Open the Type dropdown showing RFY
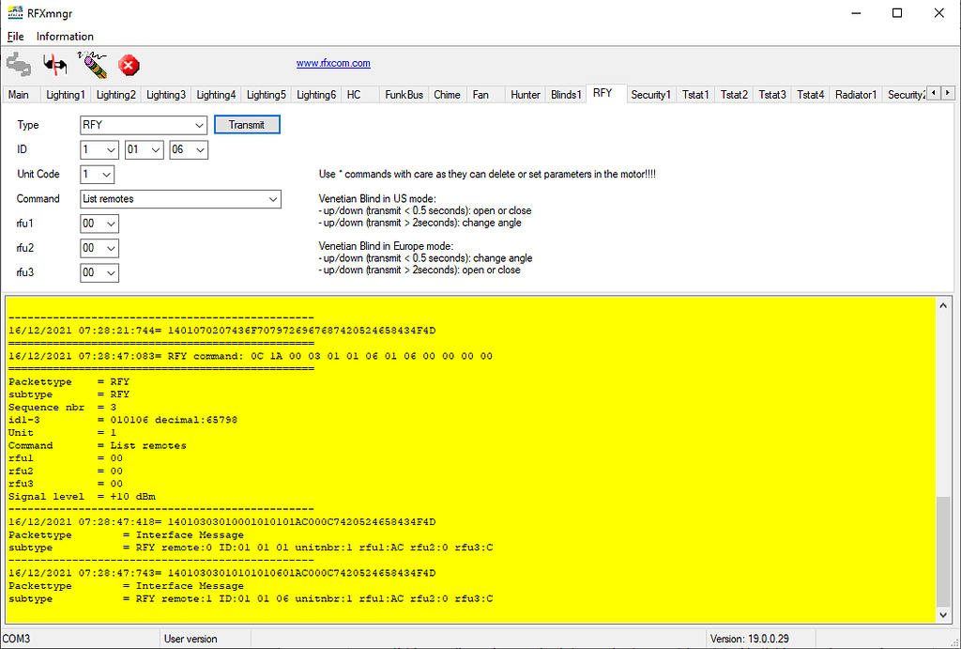This screenshot has width=961, height=649. [x=143, y=125]
